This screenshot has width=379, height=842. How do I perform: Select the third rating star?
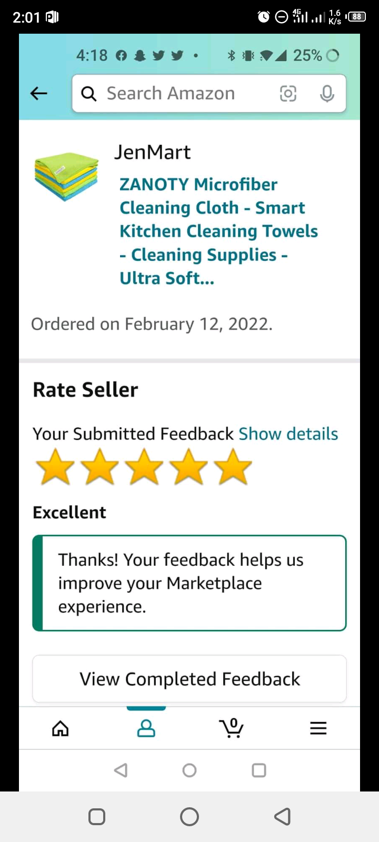[144, 467]
